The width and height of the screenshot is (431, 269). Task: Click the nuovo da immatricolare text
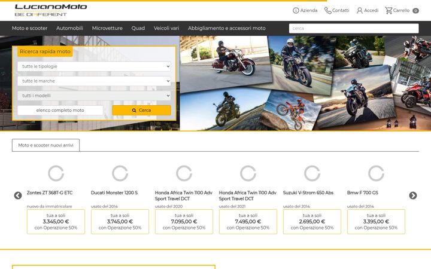pos(50,206)
